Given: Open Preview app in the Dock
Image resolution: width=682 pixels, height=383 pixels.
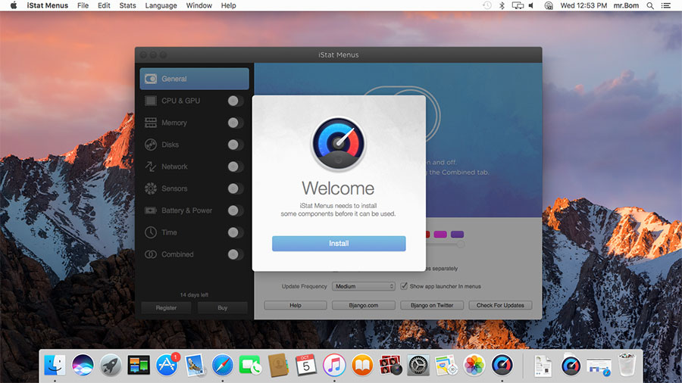Looking at the screenshot, I should (x=195, y=365).
